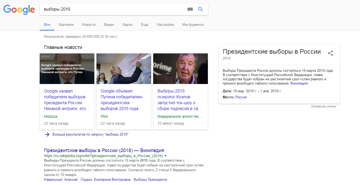Click the Meduza news card thumbnail image
The image size is (360, 185).
pyautogui.click(x=67, y=69)
